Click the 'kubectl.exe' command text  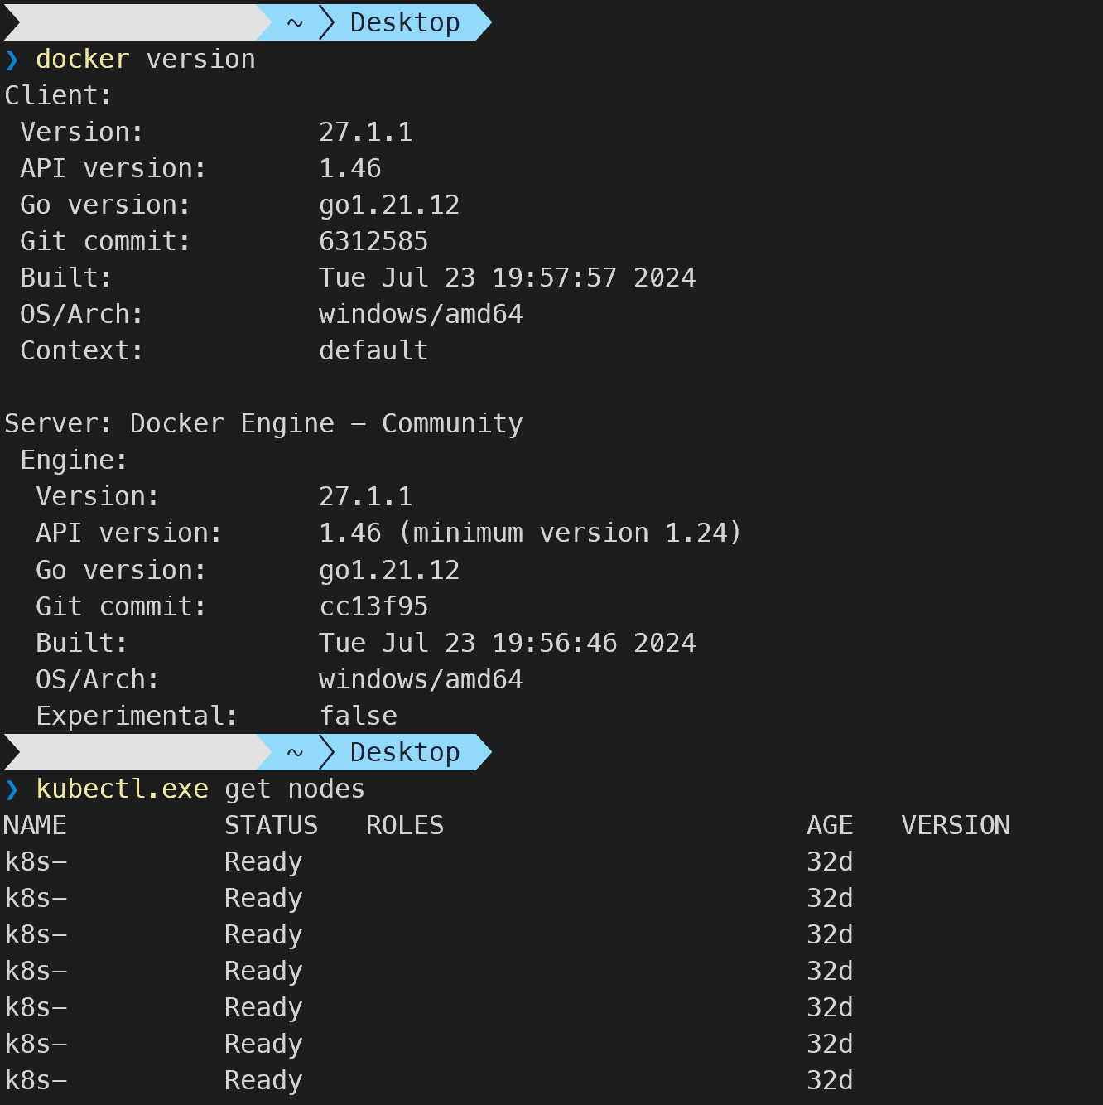[122, 789]
